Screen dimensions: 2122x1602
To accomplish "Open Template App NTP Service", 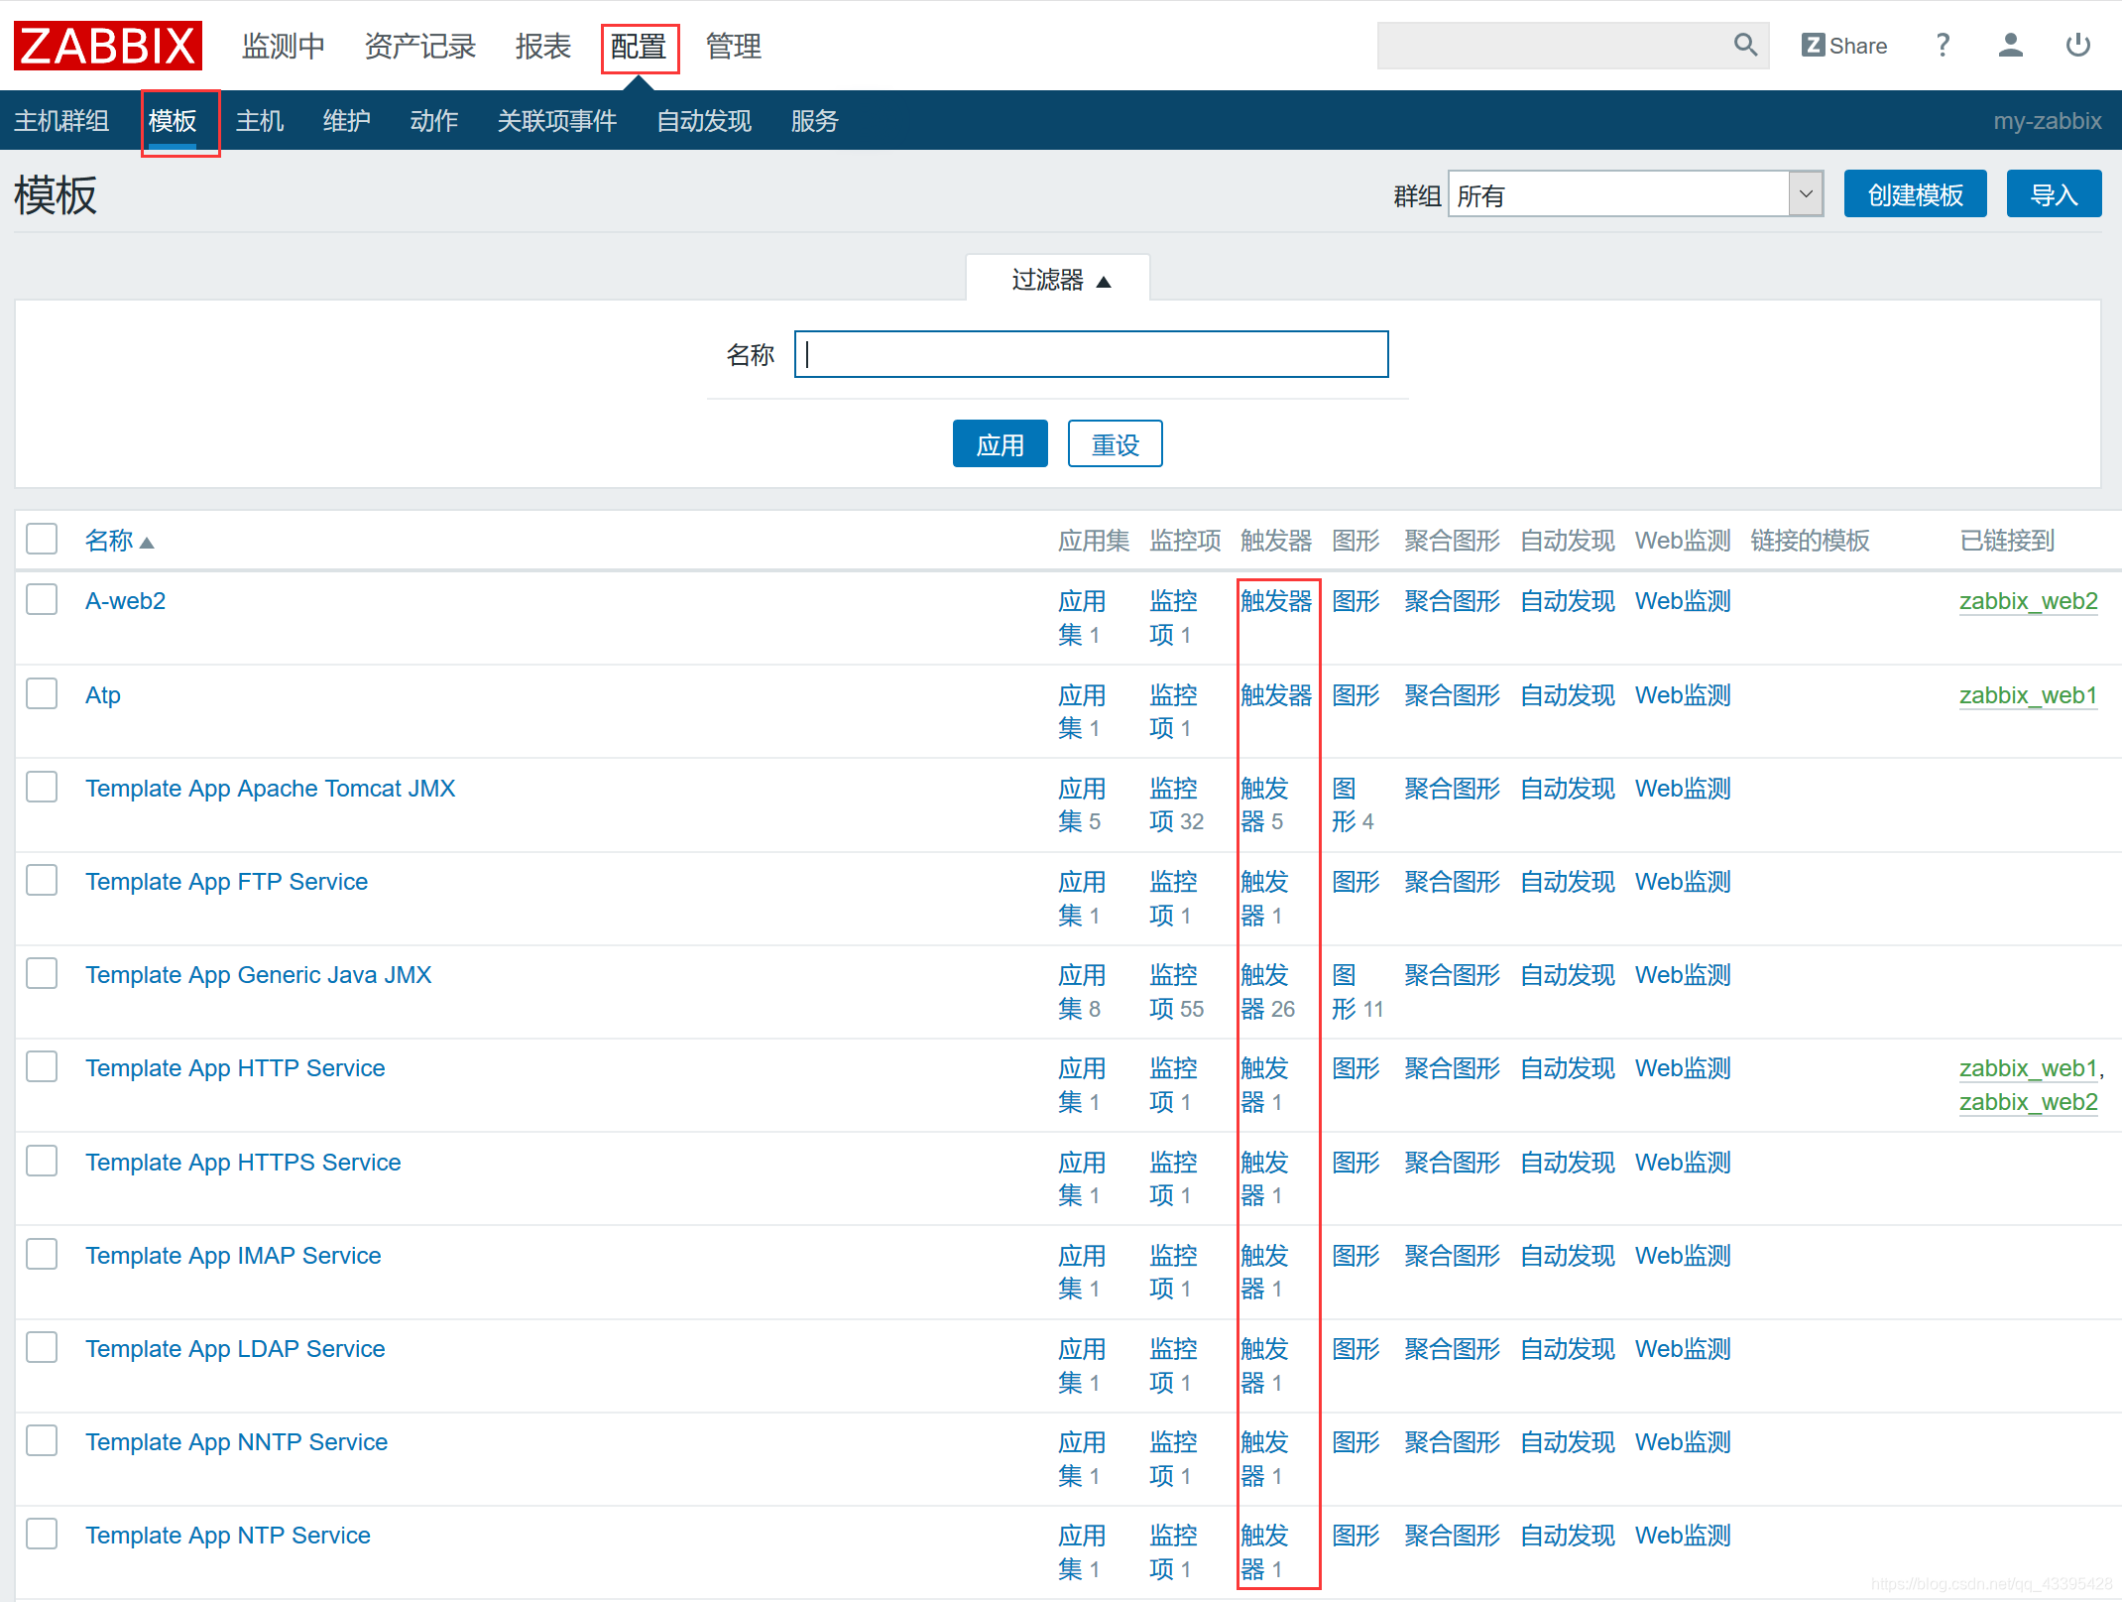I will click(x=227, y=1536).
